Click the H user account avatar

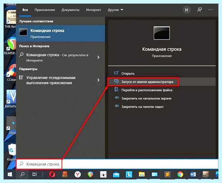pyautogui.click(x=187, y=10)
